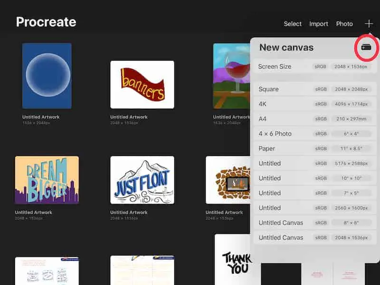Choose the Screen Size canvas preset
The image size is (380, 285).
pos(315,66)
